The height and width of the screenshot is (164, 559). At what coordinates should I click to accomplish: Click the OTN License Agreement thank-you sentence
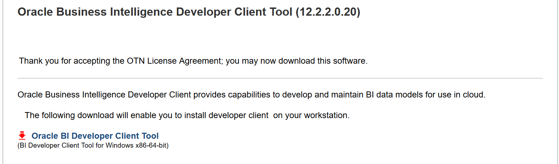click(x=193, y=61)
